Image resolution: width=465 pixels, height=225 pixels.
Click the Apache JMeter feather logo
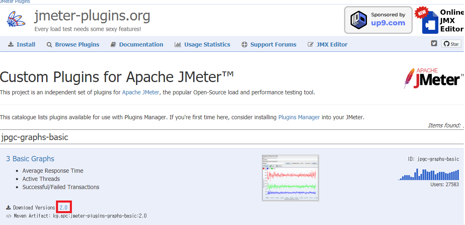point(434,78)
